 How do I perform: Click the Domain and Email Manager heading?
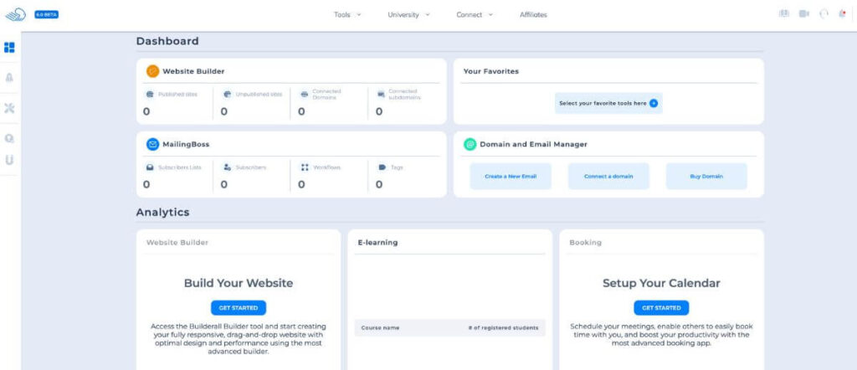pyautogui.click(x=533, y=144)
